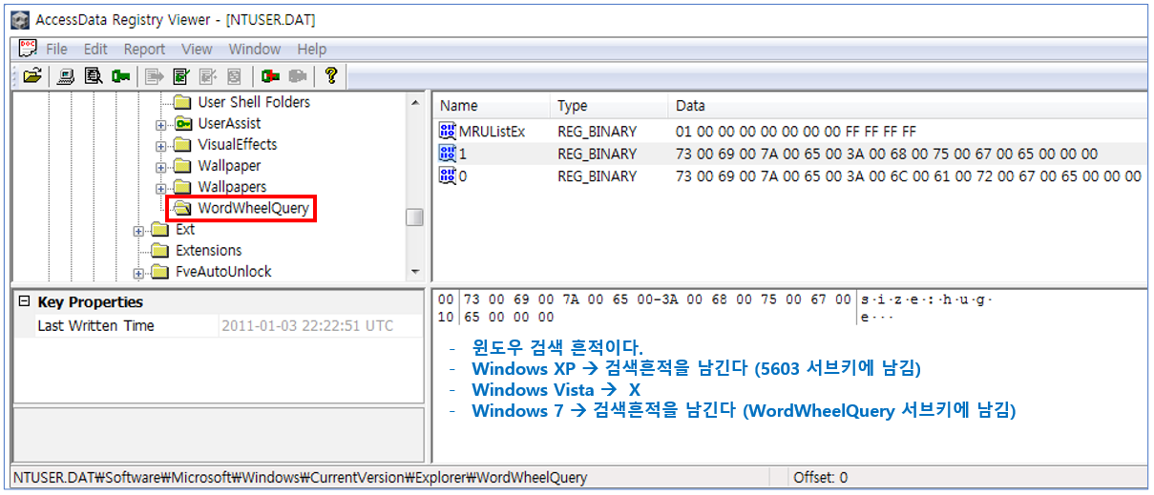The width and height of the screenshot is (1154, 495).
Task: Click the grayed pencil report toolbar icon
Action: [207, 76]
